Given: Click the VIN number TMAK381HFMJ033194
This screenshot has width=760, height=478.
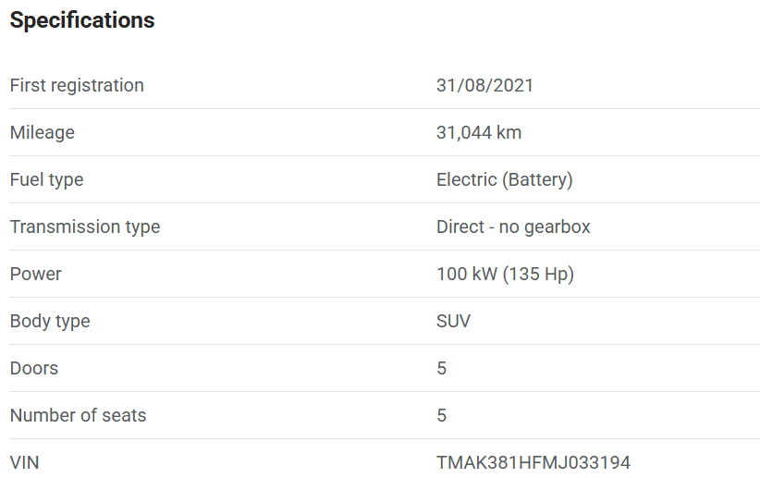Looking at the screenshot, I should click(x=533, y=462).
